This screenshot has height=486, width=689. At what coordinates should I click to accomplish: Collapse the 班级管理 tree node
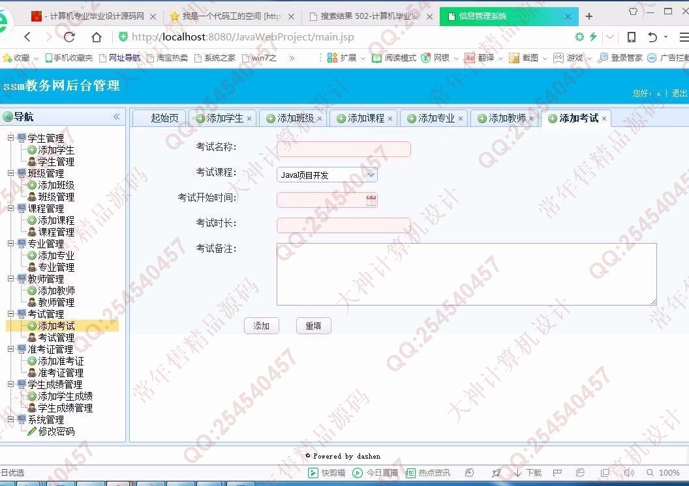coord(10,173)
